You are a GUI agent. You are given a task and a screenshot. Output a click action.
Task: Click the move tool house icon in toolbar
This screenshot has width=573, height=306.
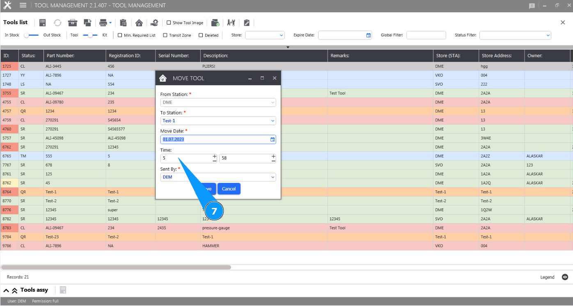(139, 23)
